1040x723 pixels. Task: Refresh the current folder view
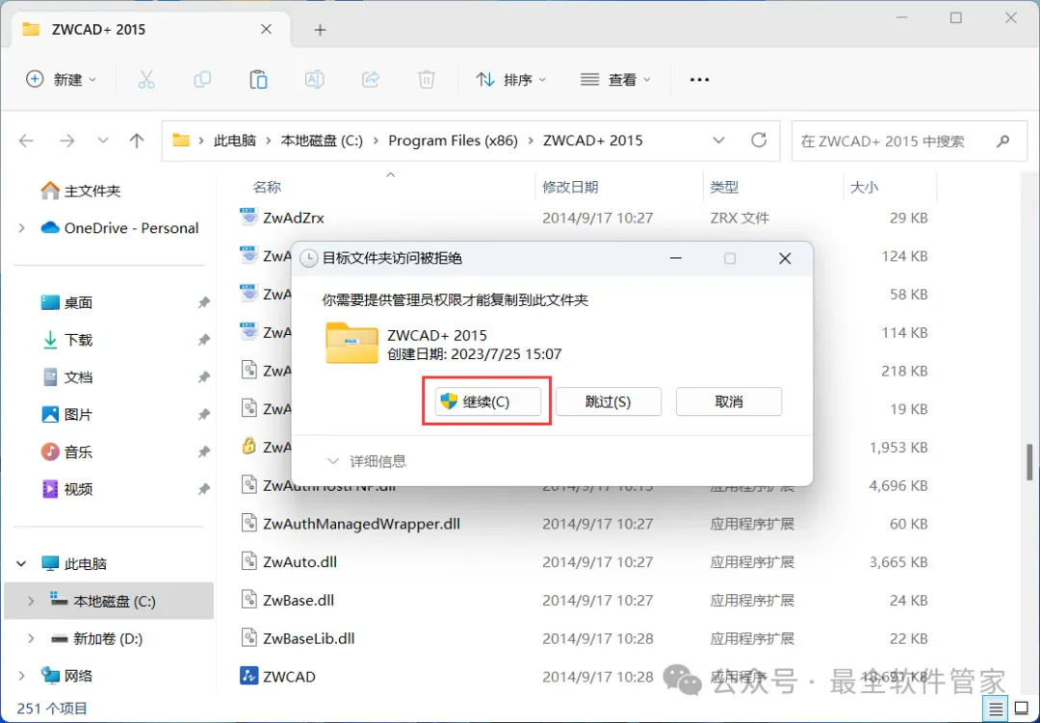tap(759, 140)
